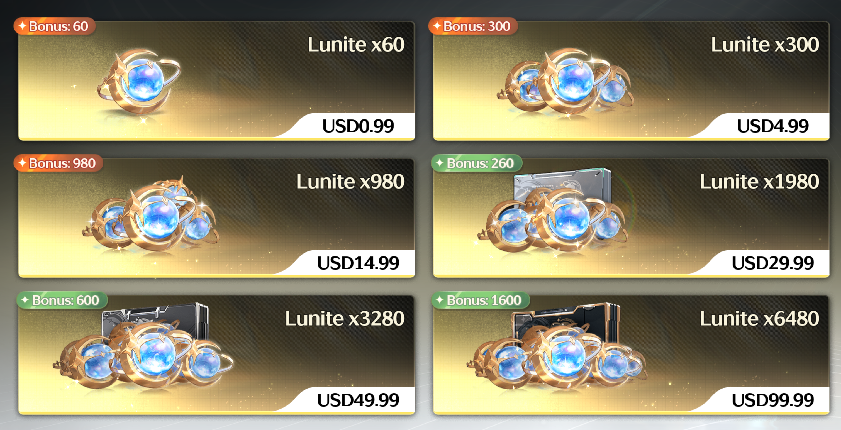Buy the pack priced USD4.99

click(772, 126)
